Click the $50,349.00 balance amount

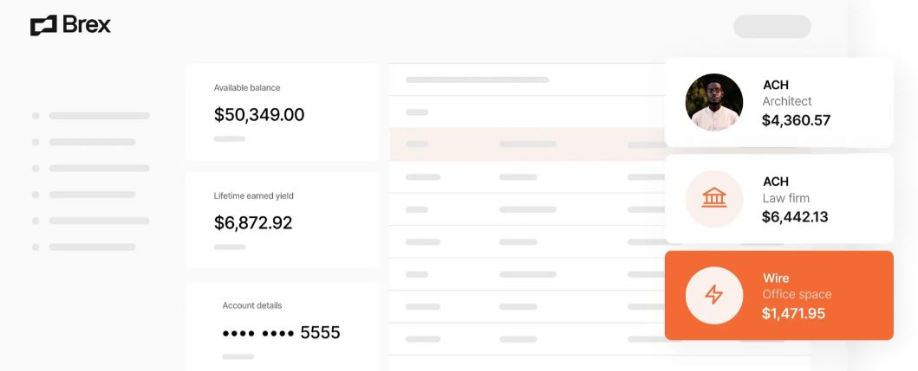pyautogui.click(x=259, y=115)
